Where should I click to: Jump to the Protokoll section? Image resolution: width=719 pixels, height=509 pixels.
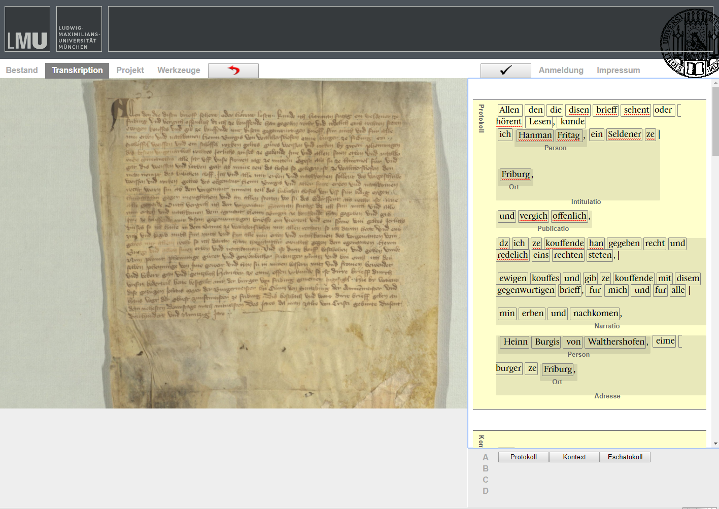[x=523, y=457]
